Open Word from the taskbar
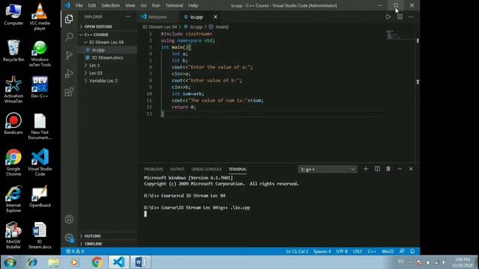This screenshot has height=269, width=479. point(141,262)
